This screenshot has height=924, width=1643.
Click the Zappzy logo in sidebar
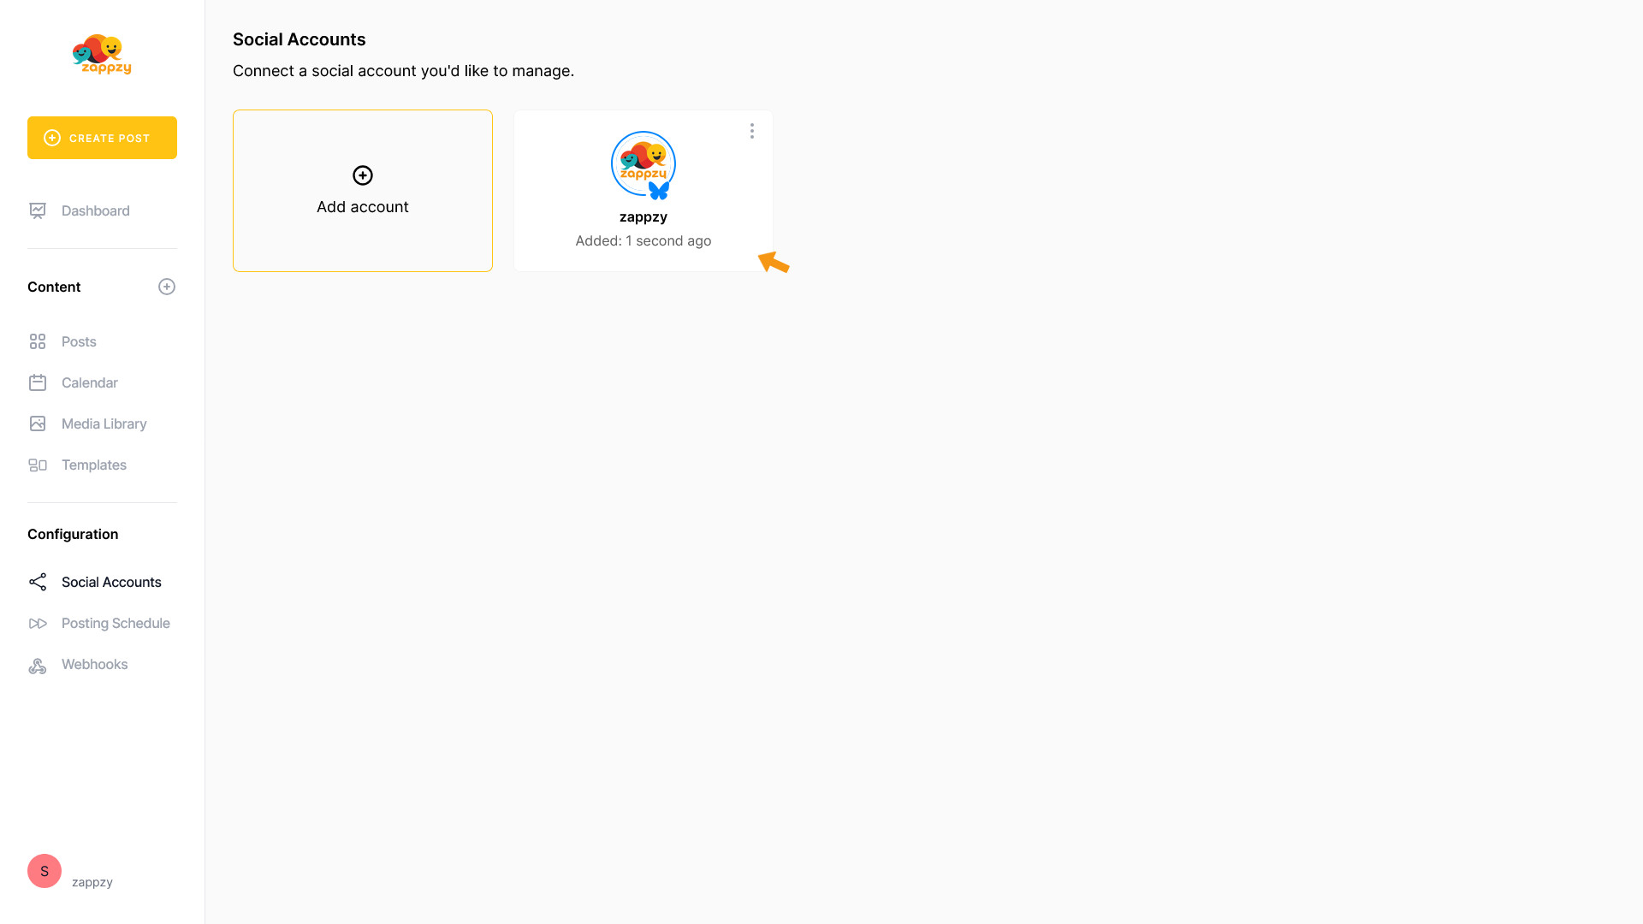pos(102,54)
